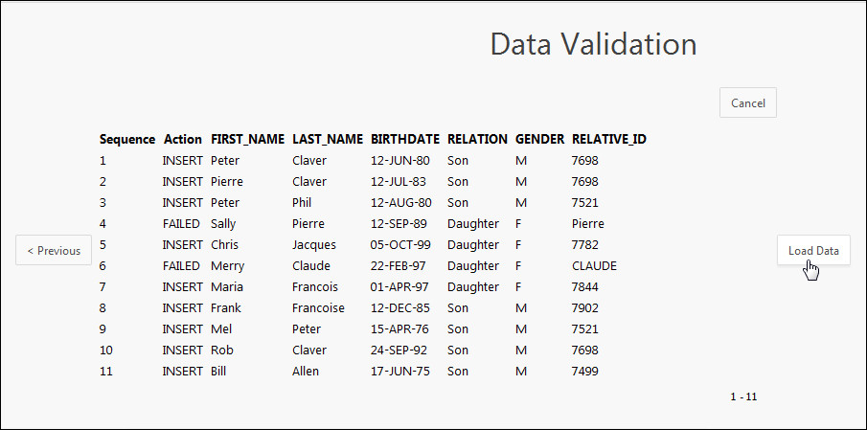Viewport: 867px width, 430px height.
Task: Click the FIRST_NAME column header
Action: [x=247, y=139]
